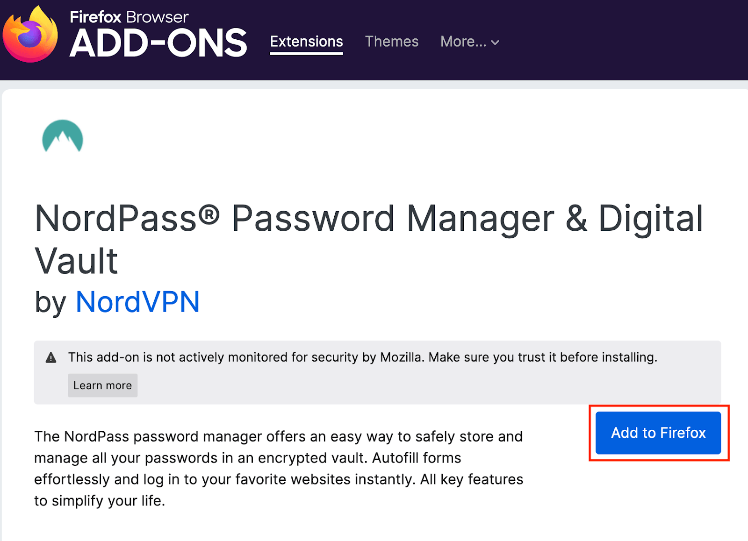Screen dimensions: 748x541
Task: Click the underlined Extensions tab label
Action: 306,41
